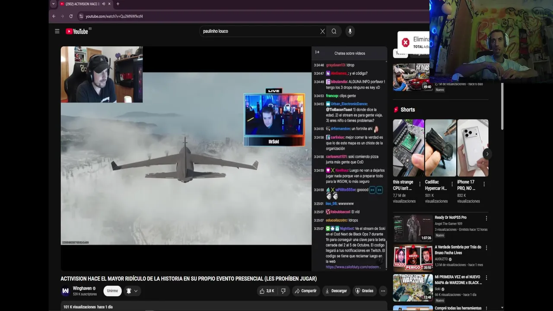553x311 pixels.
Task: Click chat user francxp
Action: click(x=332, y=95)
